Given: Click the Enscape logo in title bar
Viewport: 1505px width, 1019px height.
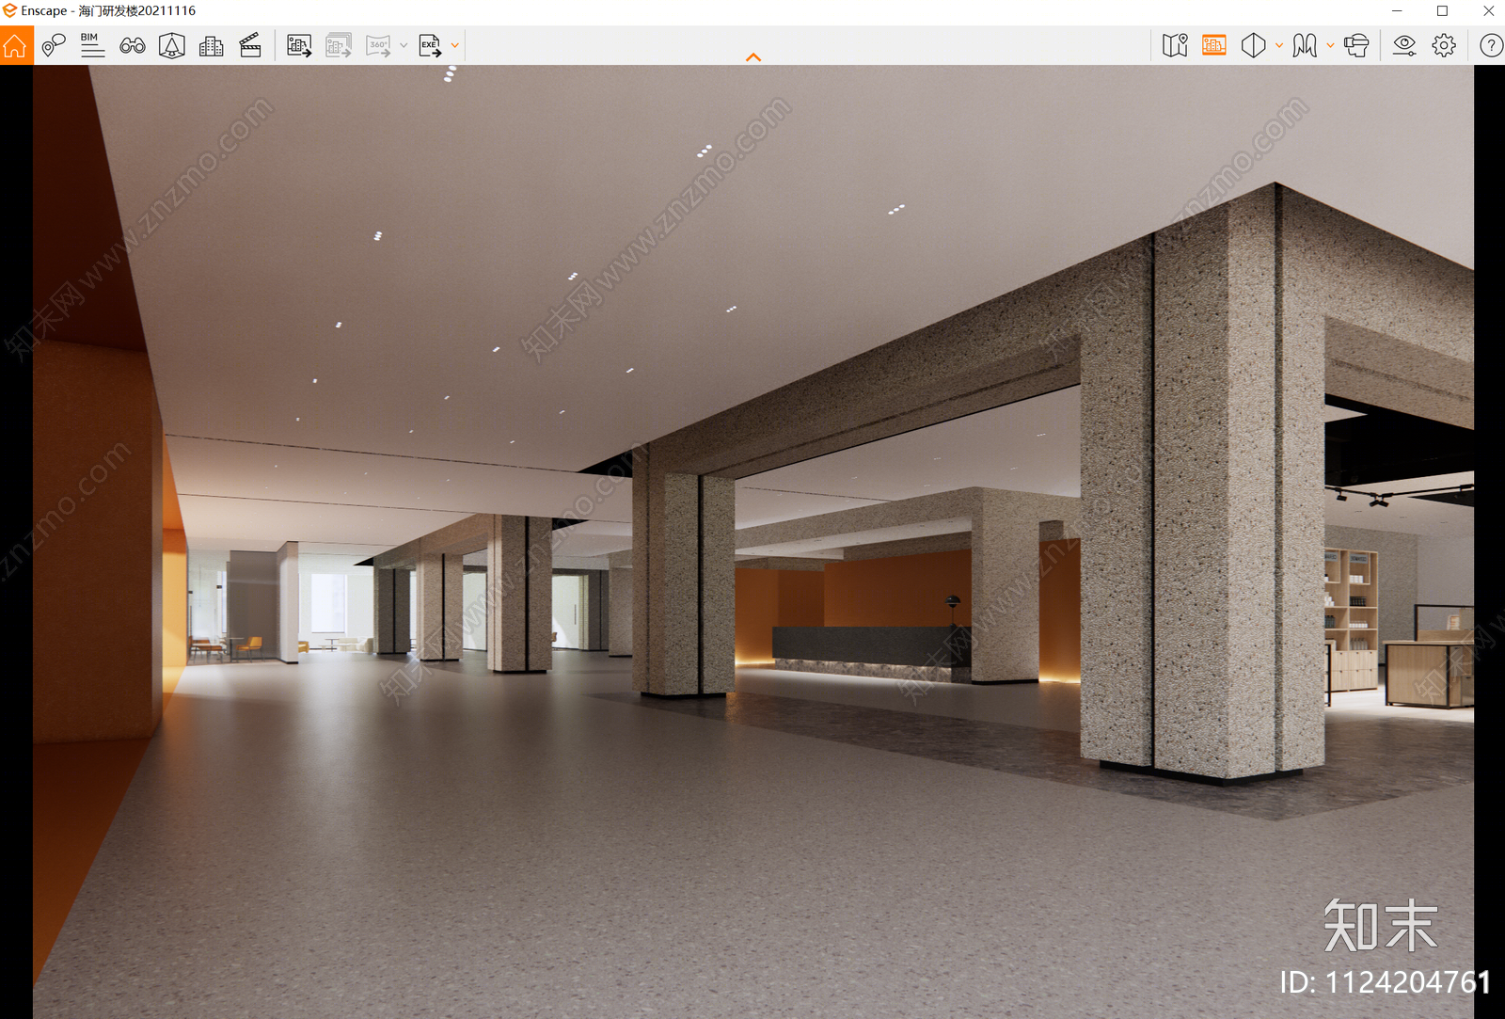Looking at the screenshot, I should click(10, 11).
